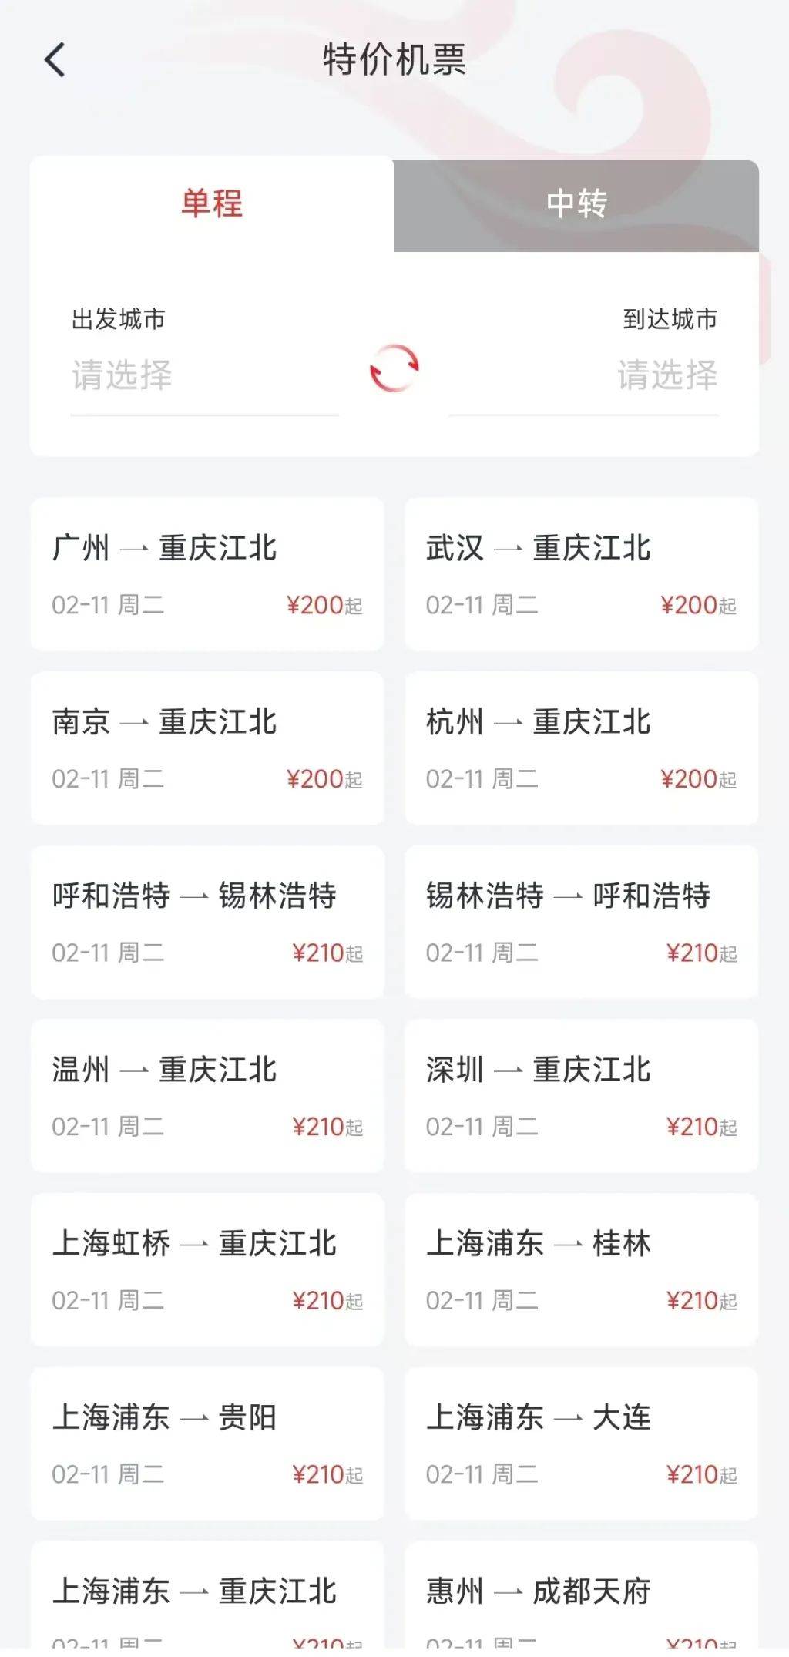Choose 锡林浩特 to 呼和浩特 ticket
The width and height of the screenshot is (789, 1657).
(582, 923)
